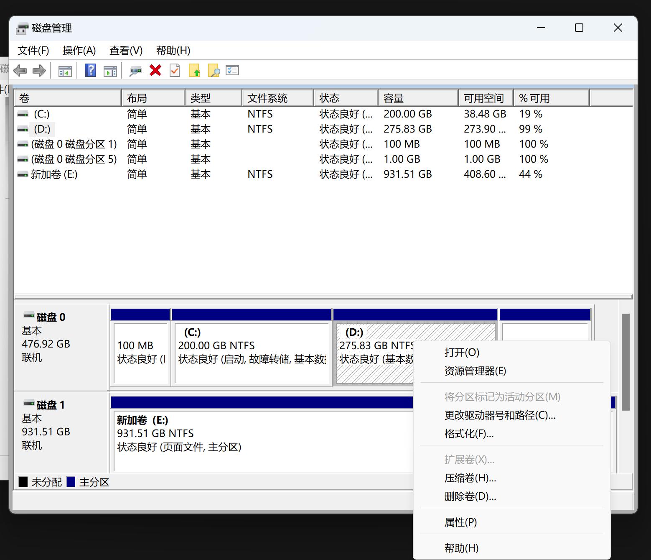Viewport: 651px width, 560px height.
Task: Open the 操作(A) menu
Action: [x=79, y=51]
